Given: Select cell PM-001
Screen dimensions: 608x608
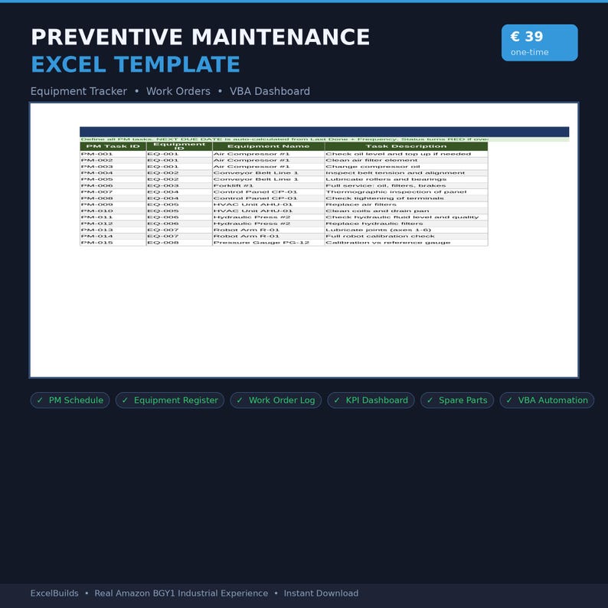Looking at the screenshot, I should (113, 154).
